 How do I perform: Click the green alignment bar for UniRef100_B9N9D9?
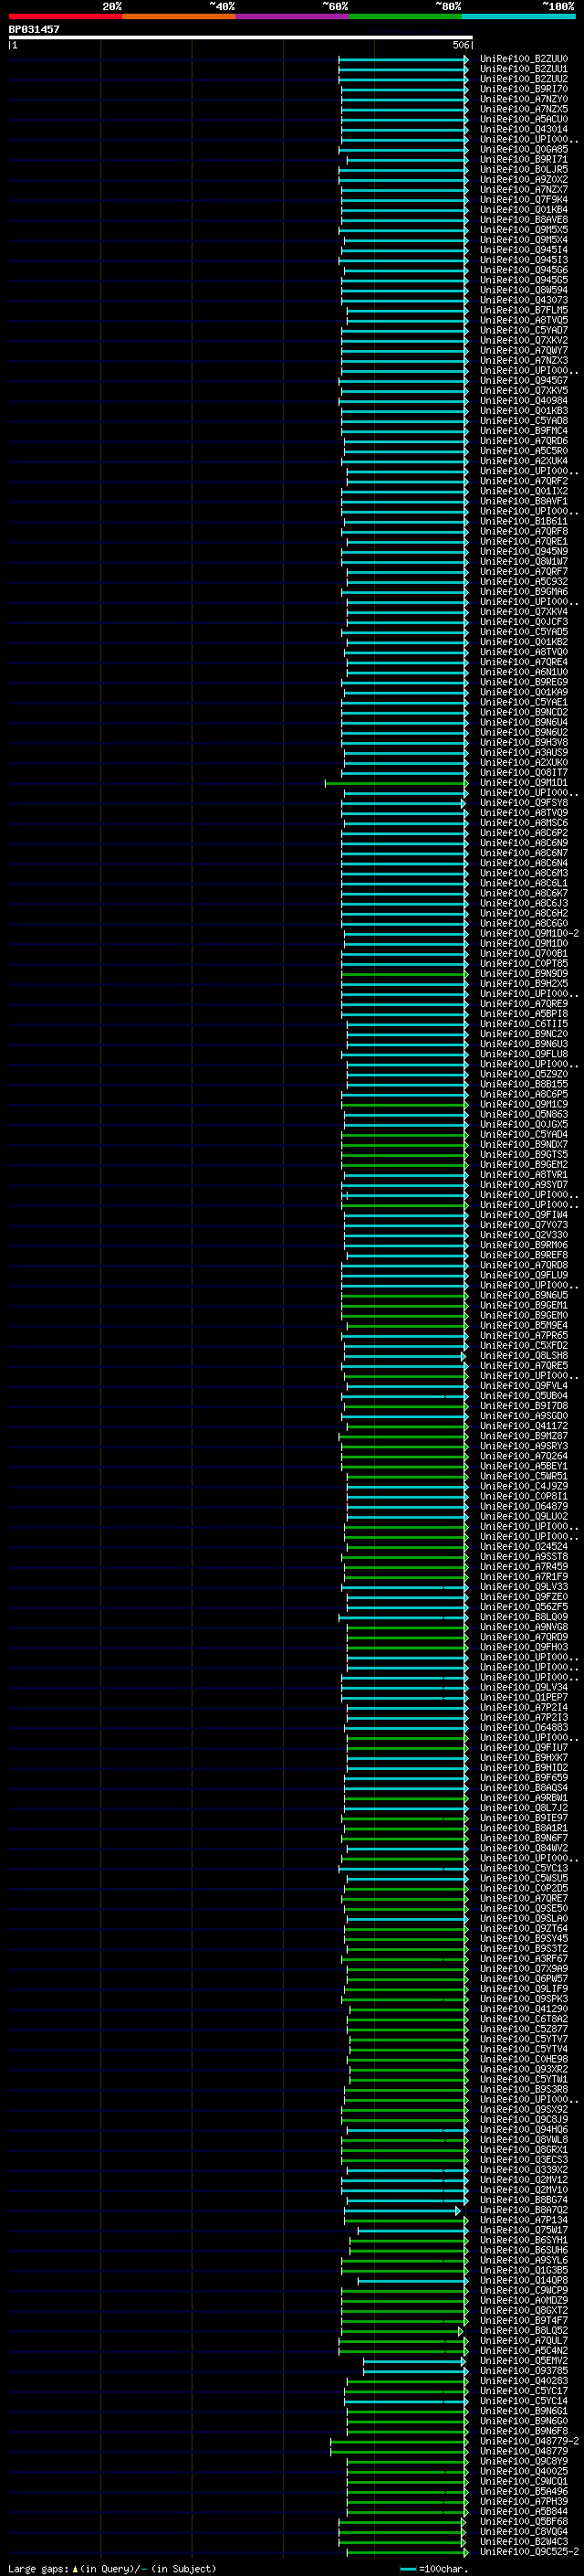click(404, 974)
